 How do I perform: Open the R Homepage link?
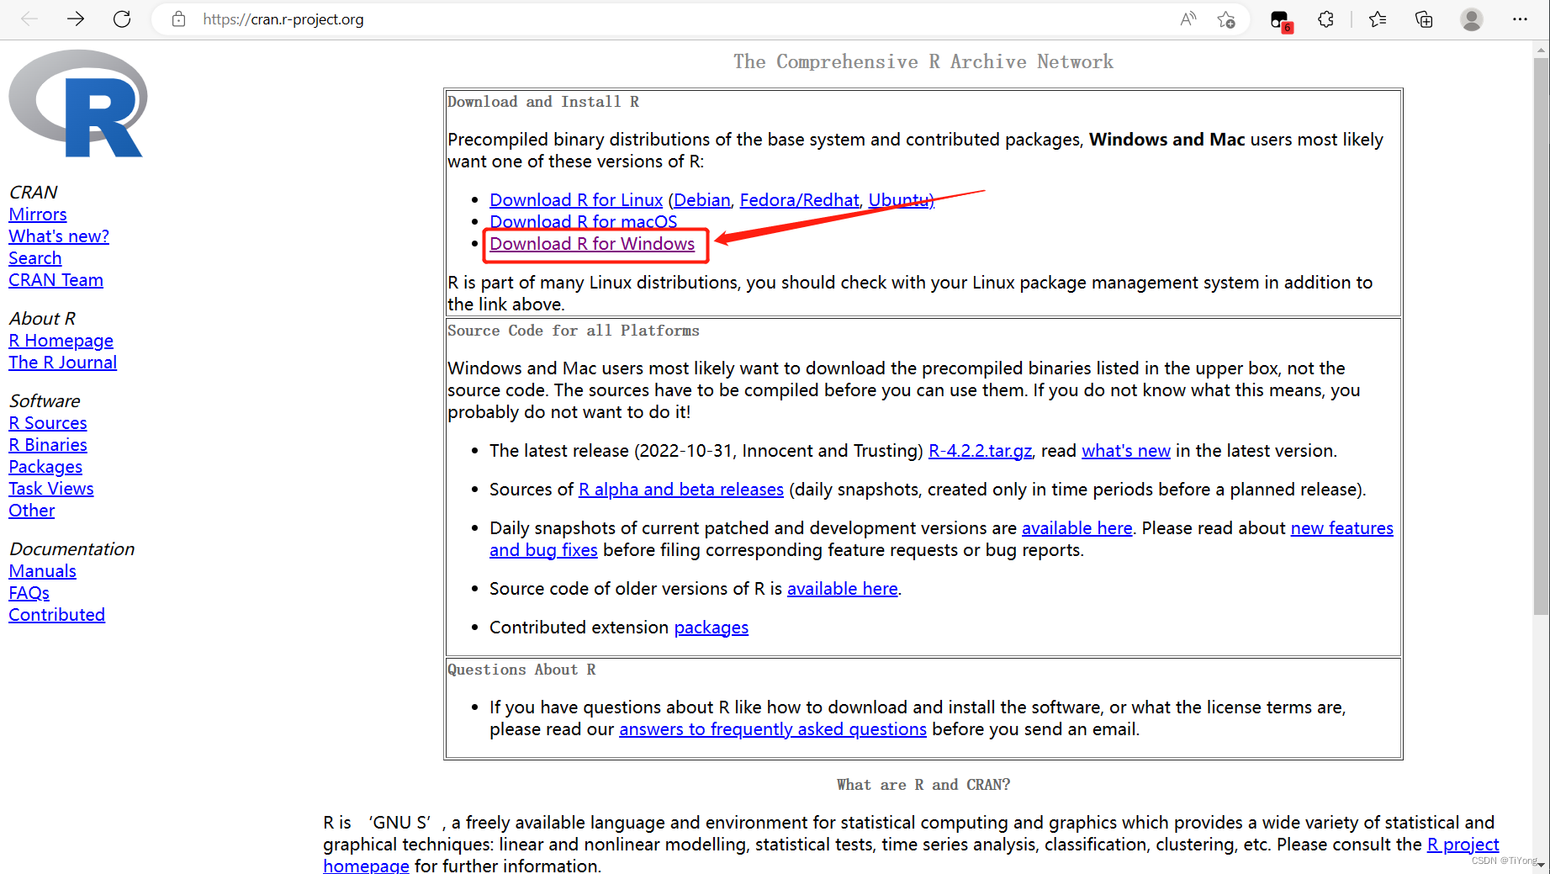[x=61, y=341]
